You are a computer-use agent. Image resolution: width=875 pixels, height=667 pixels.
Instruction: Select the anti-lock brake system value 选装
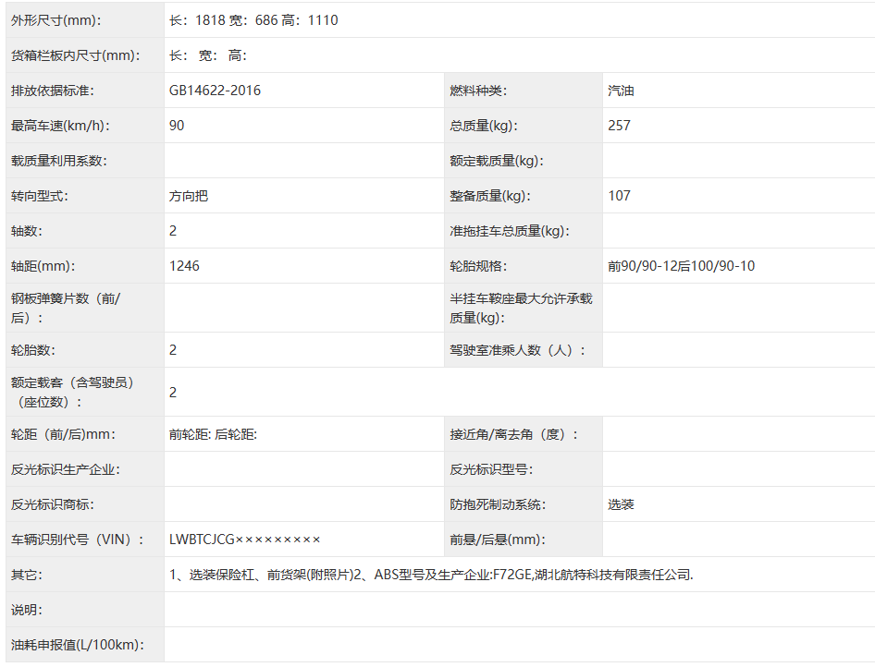click(621, 504)
